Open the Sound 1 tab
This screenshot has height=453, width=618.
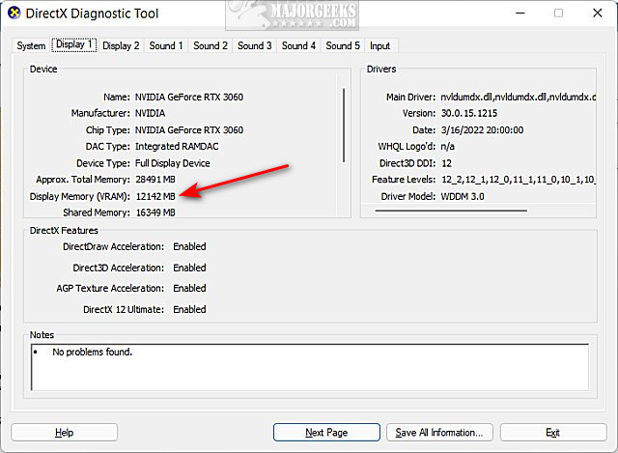166,45
